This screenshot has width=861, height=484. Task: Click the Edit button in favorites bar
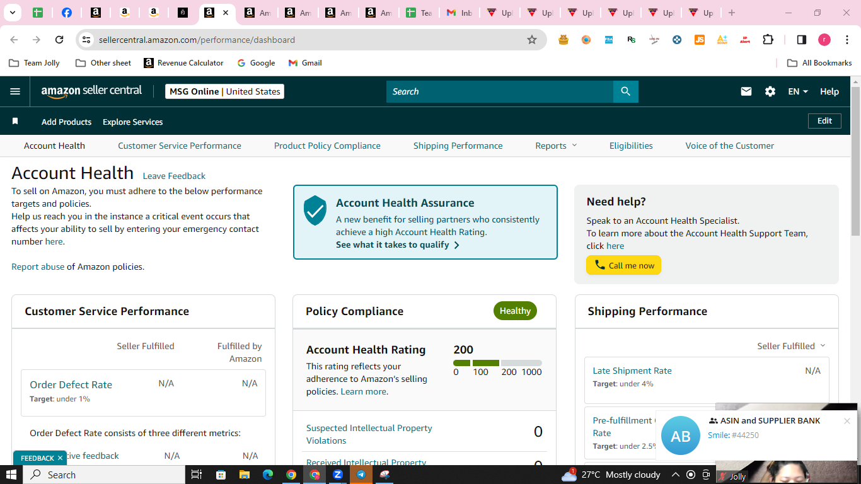coord(824,121)
